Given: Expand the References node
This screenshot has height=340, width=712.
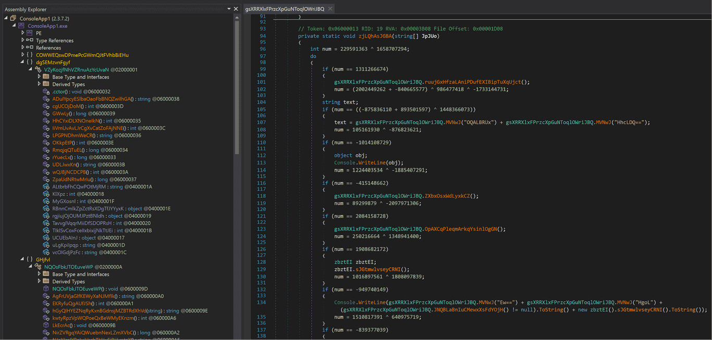Looking at the screenshot, I should pos(23,47).
